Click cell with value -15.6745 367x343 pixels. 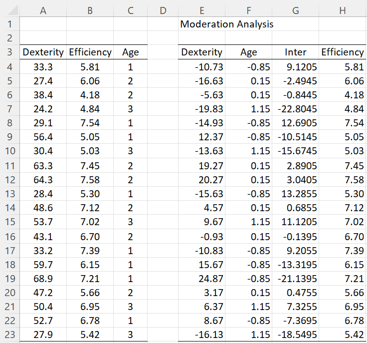[295, 151]
